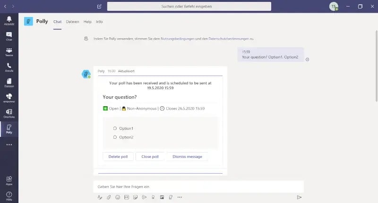Screen dimensions: 378x203
Task: Click the message input field
Action: (x=198, y=186)
